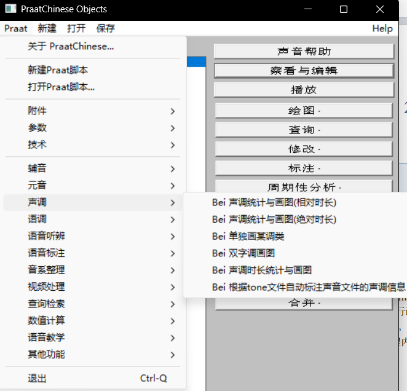Open the 合并 button menu
407x391 pixels.
[304, 304]
